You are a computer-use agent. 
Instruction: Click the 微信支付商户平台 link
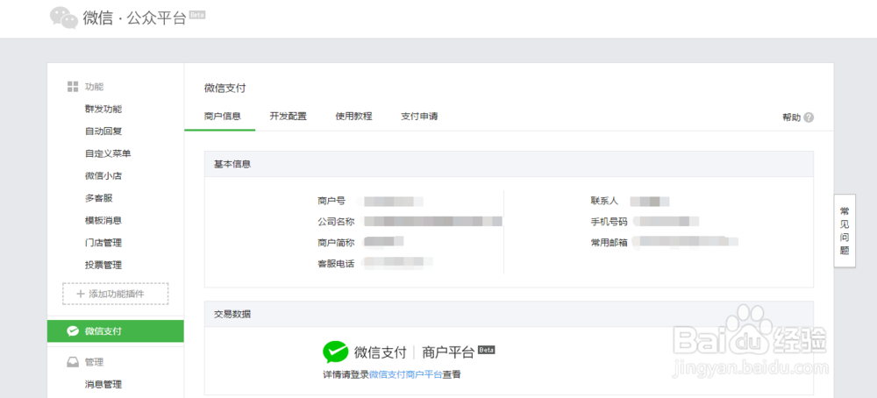point(406,374)
